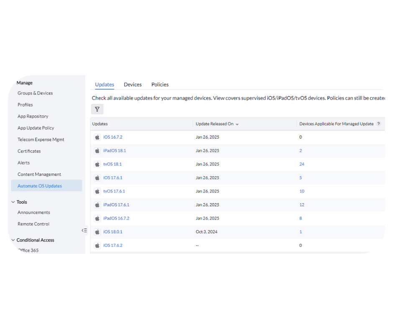This screenshot has width=393, height=329.
Task: Open the iPadOS 16.7.2 update link
Action: 116,218
